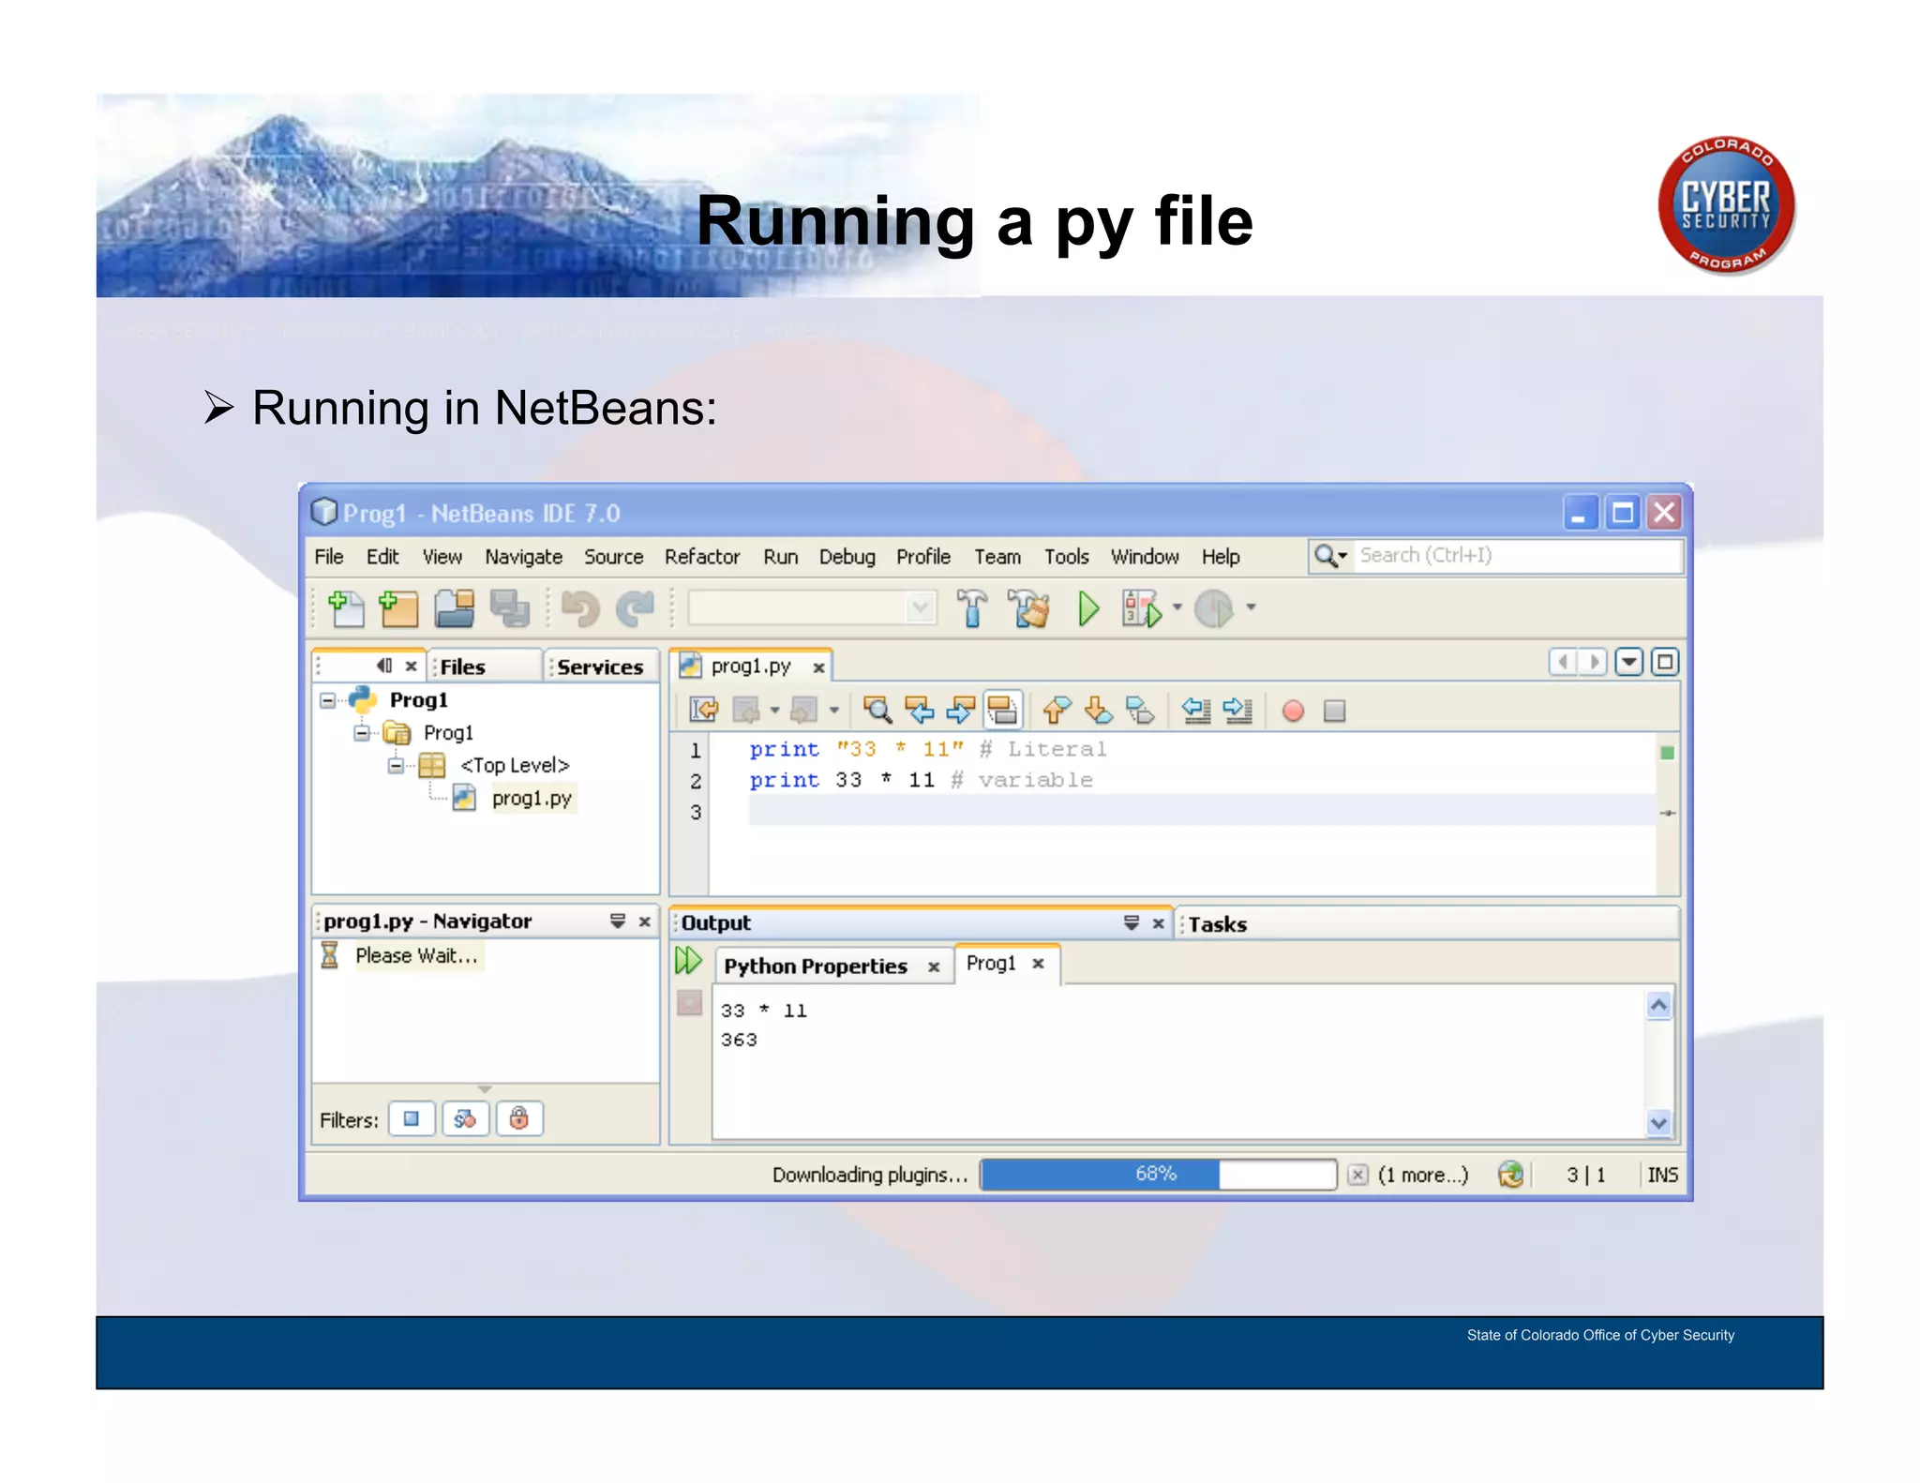Click the New File toolbar icon
The width and height of the screenshot is (1920, 1483).
346,608
